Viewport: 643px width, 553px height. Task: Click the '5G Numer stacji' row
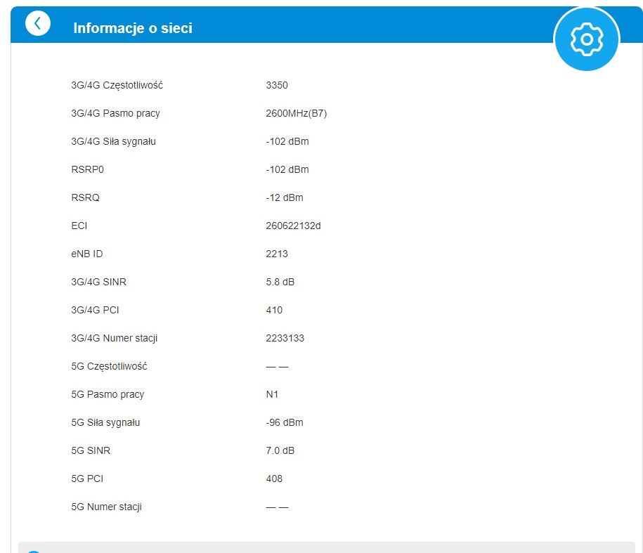(106, 507)
